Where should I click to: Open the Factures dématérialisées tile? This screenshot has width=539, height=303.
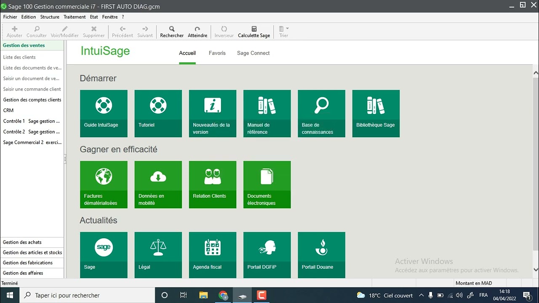tap(104, 185)
